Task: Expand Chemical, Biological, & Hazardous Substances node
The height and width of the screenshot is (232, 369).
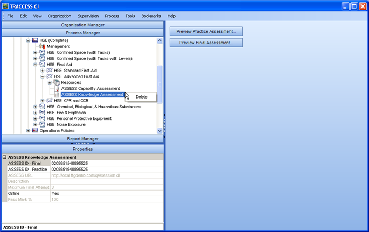Action: tap(35, 107)
